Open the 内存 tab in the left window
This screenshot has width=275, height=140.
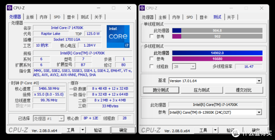pos(44,17)
